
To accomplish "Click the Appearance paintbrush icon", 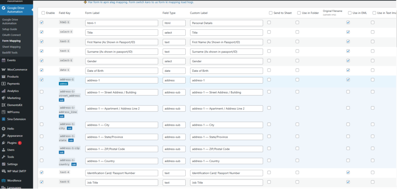I will 3,136.
